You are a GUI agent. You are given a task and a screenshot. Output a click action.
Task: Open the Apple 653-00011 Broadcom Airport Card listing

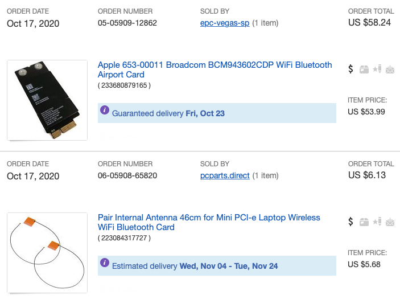pos(215,69)
